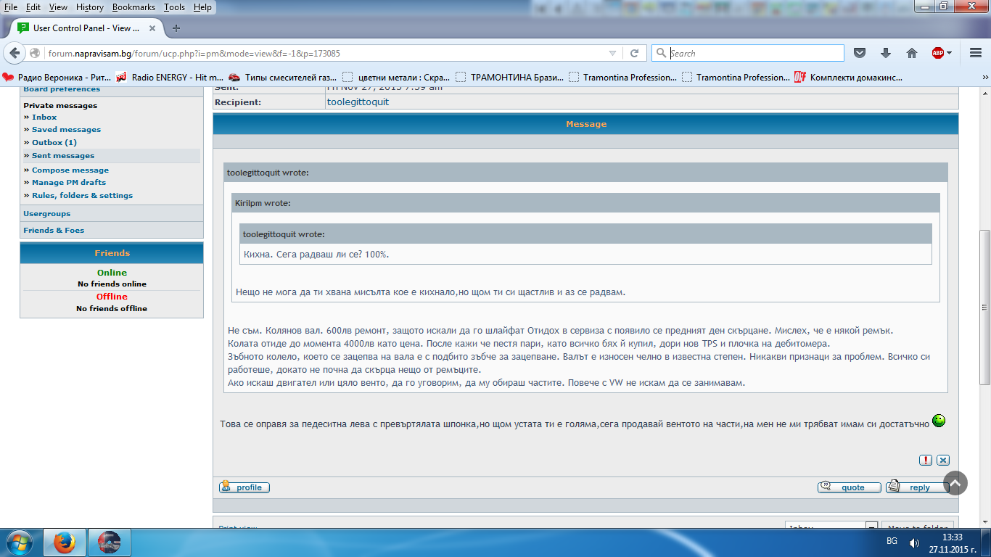991x557 pixels.
Task: Show more bookmarks with the overflow chevron
Action: tap(984, 78)
